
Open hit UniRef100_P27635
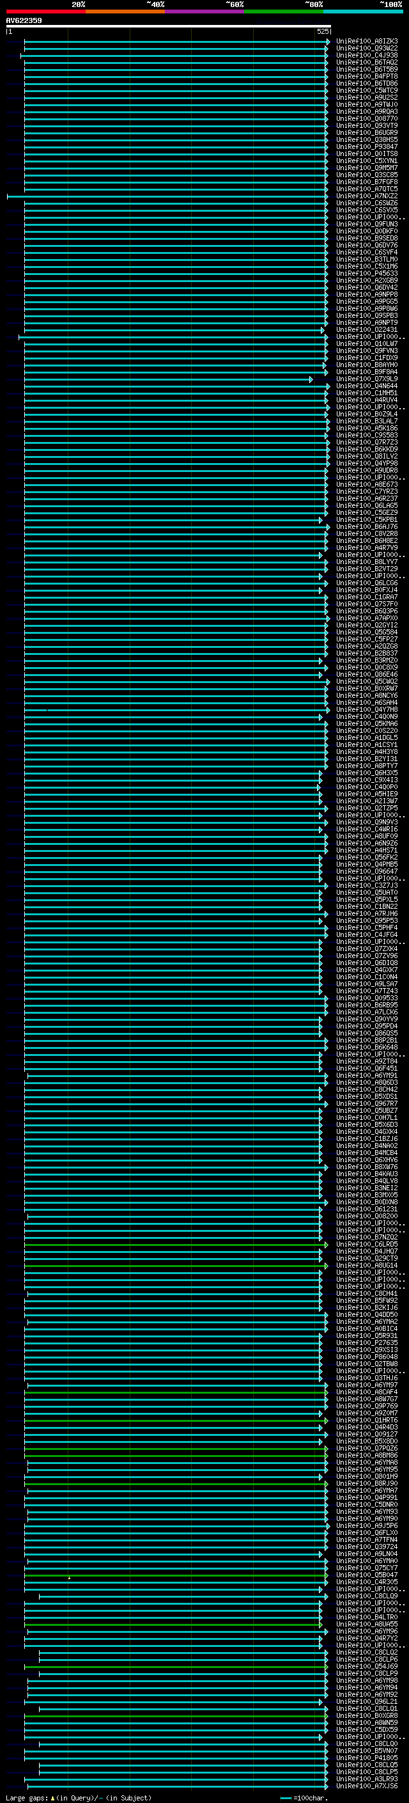tap(367, 1342)
